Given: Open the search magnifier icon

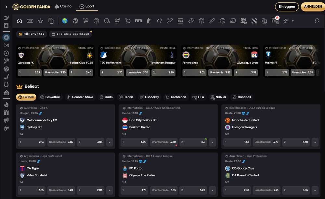Looking at the screenshot, I should tap(317, 21).
